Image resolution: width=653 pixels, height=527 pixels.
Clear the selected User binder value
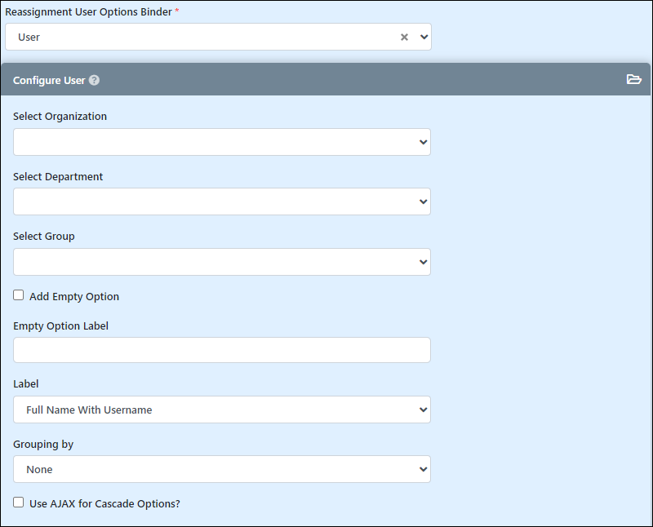pos(404,37)
